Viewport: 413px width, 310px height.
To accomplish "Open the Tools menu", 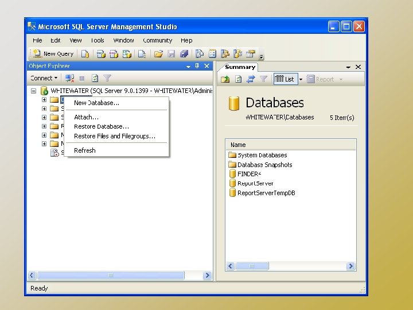I will point(98,40).
